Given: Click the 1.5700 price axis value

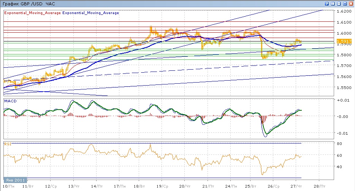Looking at the screenshot, I should [344, 66].
